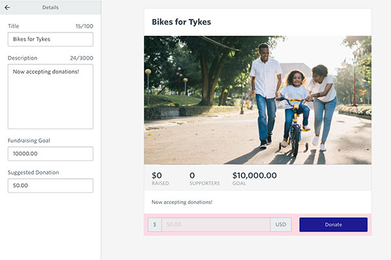Select the Fundraising Goal input

[x=50, y=154]
